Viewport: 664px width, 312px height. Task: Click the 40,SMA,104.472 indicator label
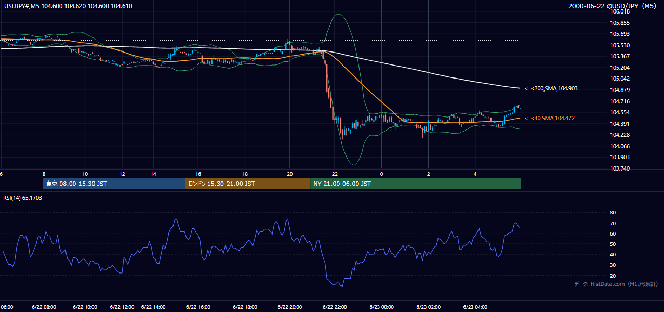point(550,119)
